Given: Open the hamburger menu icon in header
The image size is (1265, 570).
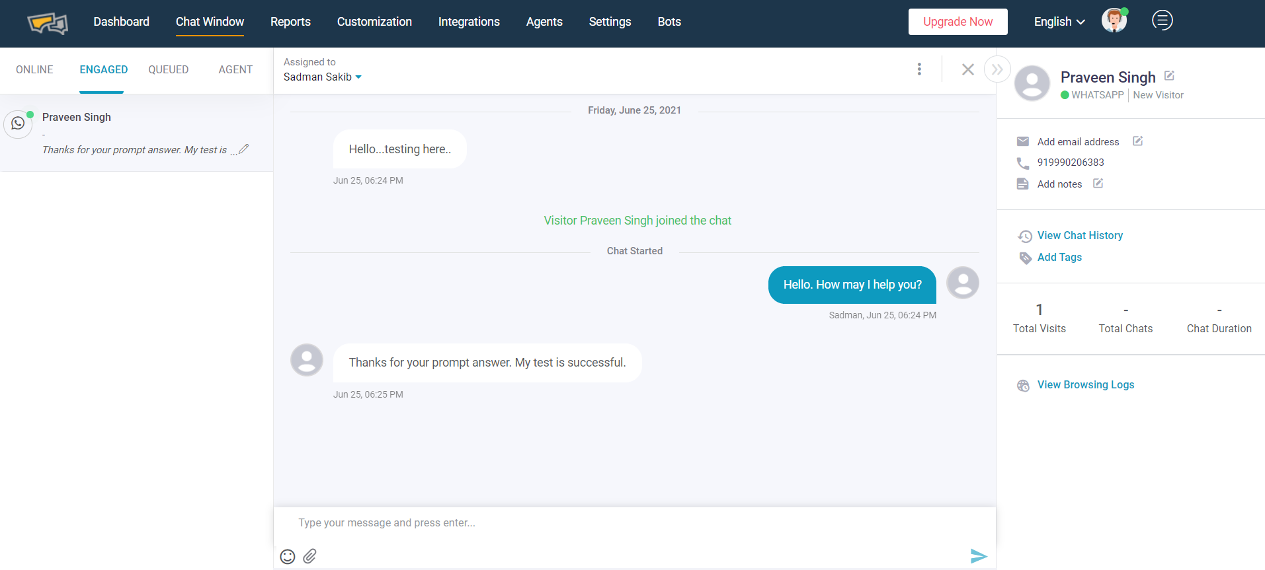Looking at the screenshot, I should 1162,20.
